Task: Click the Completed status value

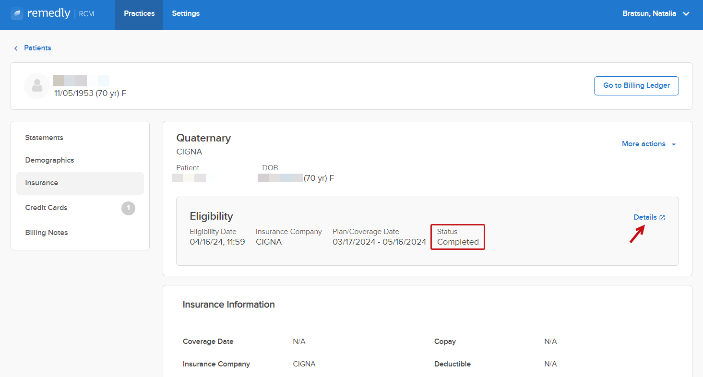Action: [x=458, y=242]
